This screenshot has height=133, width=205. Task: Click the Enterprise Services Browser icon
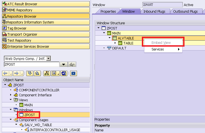click(x=5, y=46)
